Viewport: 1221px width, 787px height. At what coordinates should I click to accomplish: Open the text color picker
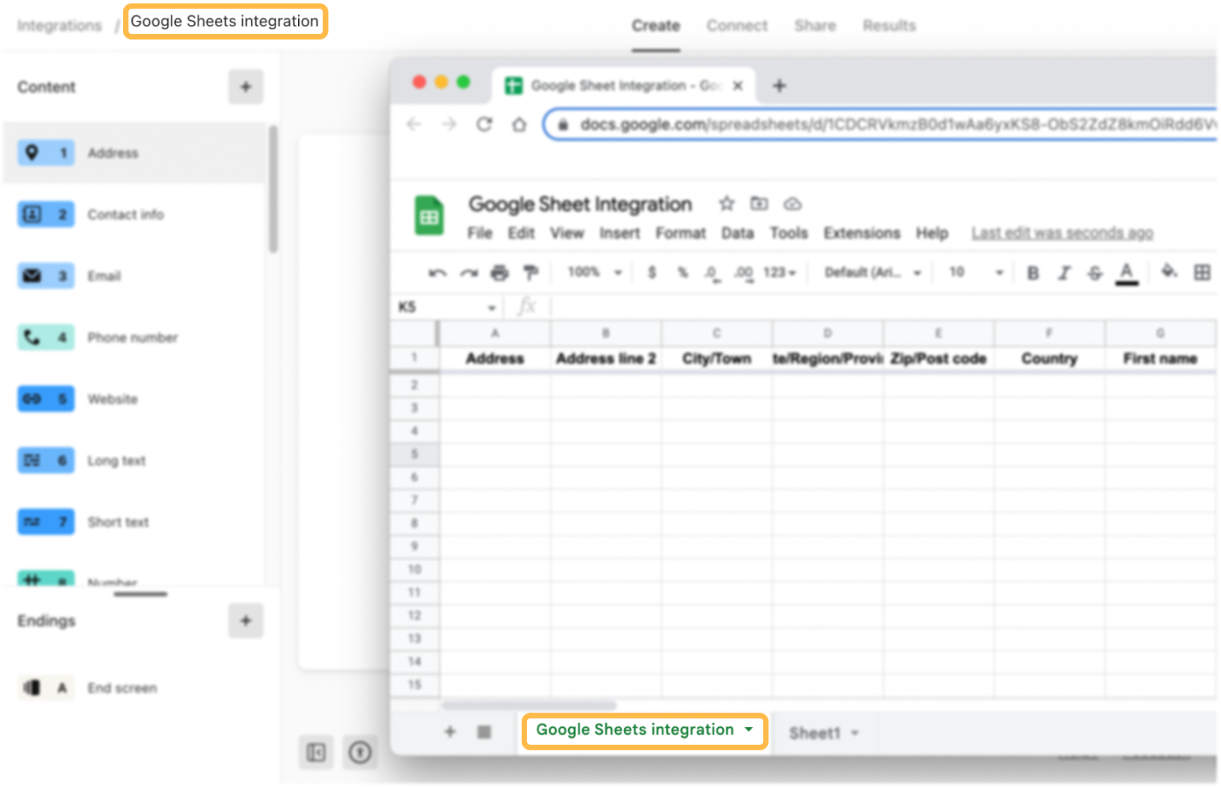click(1127, 274)
